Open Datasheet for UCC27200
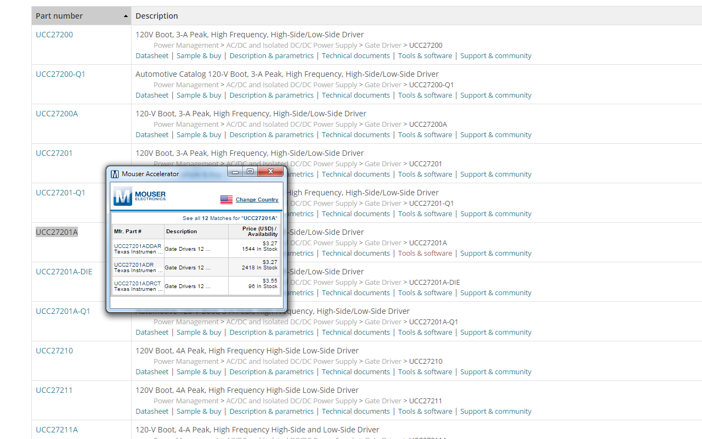702x439 pixels. click(x=152, y=56)
